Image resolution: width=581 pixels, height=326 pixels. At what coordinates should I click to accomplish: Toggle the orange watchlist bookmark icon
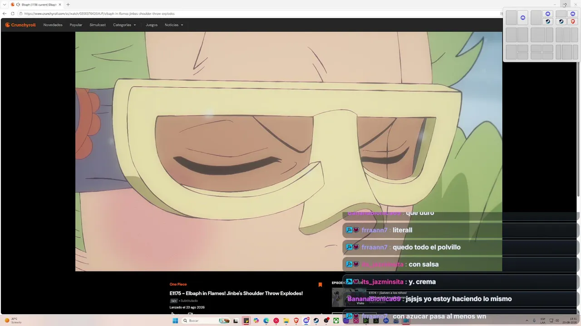(320, 284)
